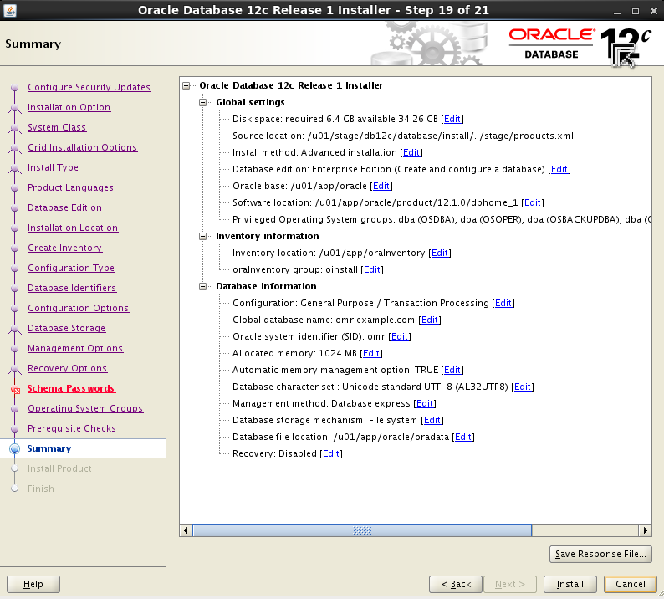Close the installer window
The width and height of the screenshot is (664, 599).
tap(653, 12)
